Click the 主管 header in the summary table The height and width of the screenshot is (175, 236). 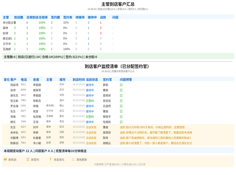(6, 17)
